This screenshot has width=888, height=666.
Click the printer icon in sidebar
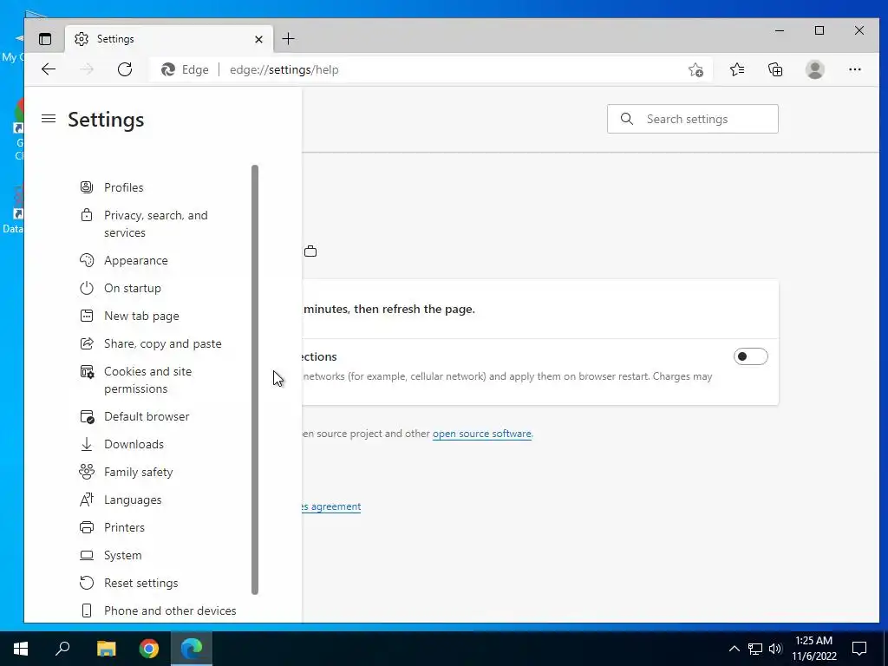coord(87,527)
